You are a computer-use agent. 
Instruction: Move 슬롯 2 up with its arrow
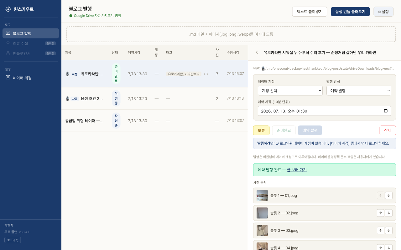tap(380, 213)
